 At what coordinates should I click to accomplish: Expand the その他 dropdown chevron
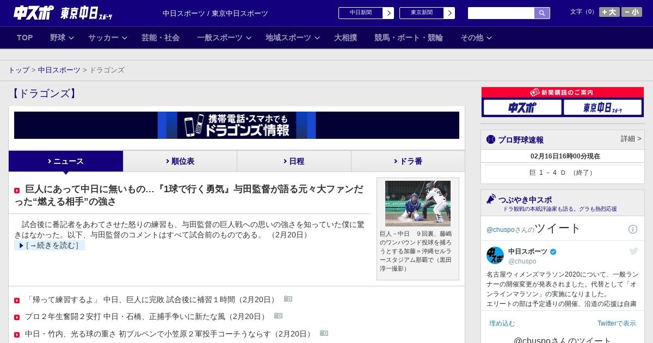489,38
